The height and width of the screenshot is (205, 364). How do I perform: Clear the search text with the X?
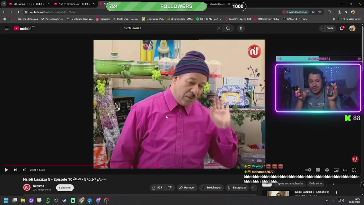click(219, 28)
